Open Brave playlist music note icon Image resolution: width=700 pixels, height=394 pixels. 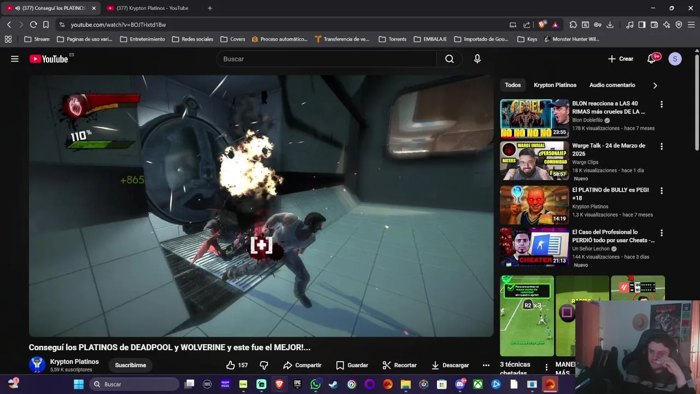click(x=630, y=25)
